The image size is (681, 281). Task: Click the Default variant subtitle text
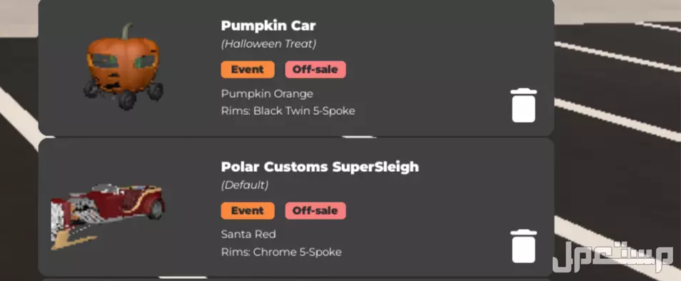click(x=245, y=185)
